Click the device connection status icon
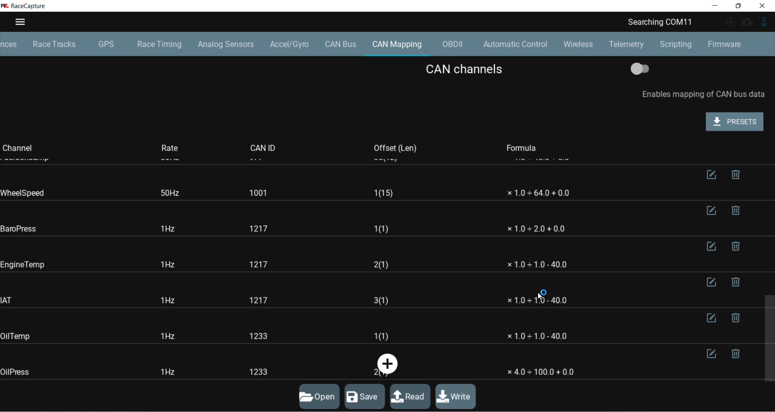This screenshot has height=412, width=775. click(x=764, y=22)
